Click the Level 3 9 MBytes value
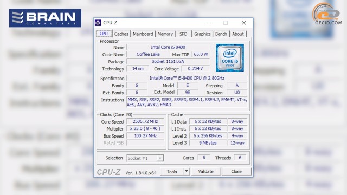The image size is (347, 195). pos(208,143)
